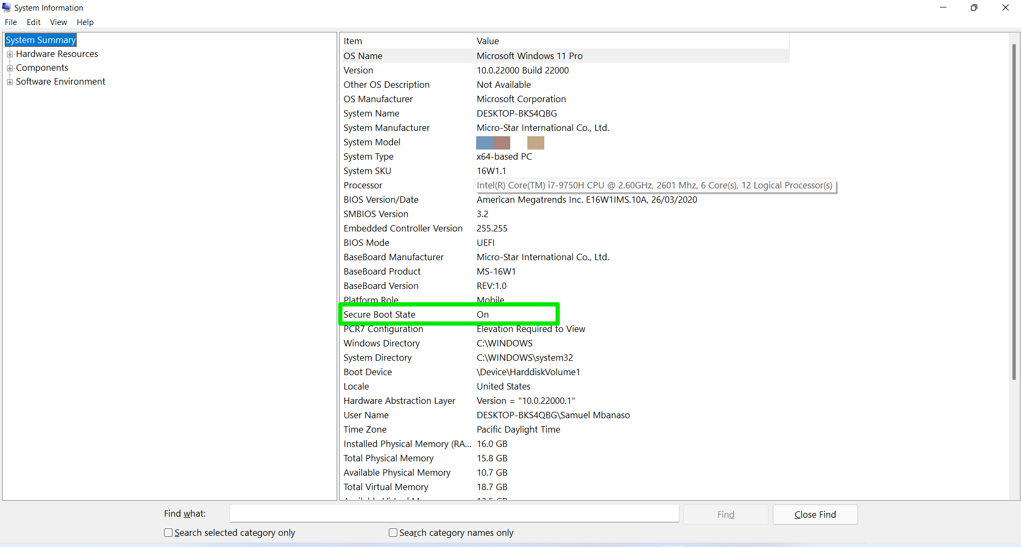The image size is (1021, 547).
Task: Select the Locale row
Action: (565, 386)
